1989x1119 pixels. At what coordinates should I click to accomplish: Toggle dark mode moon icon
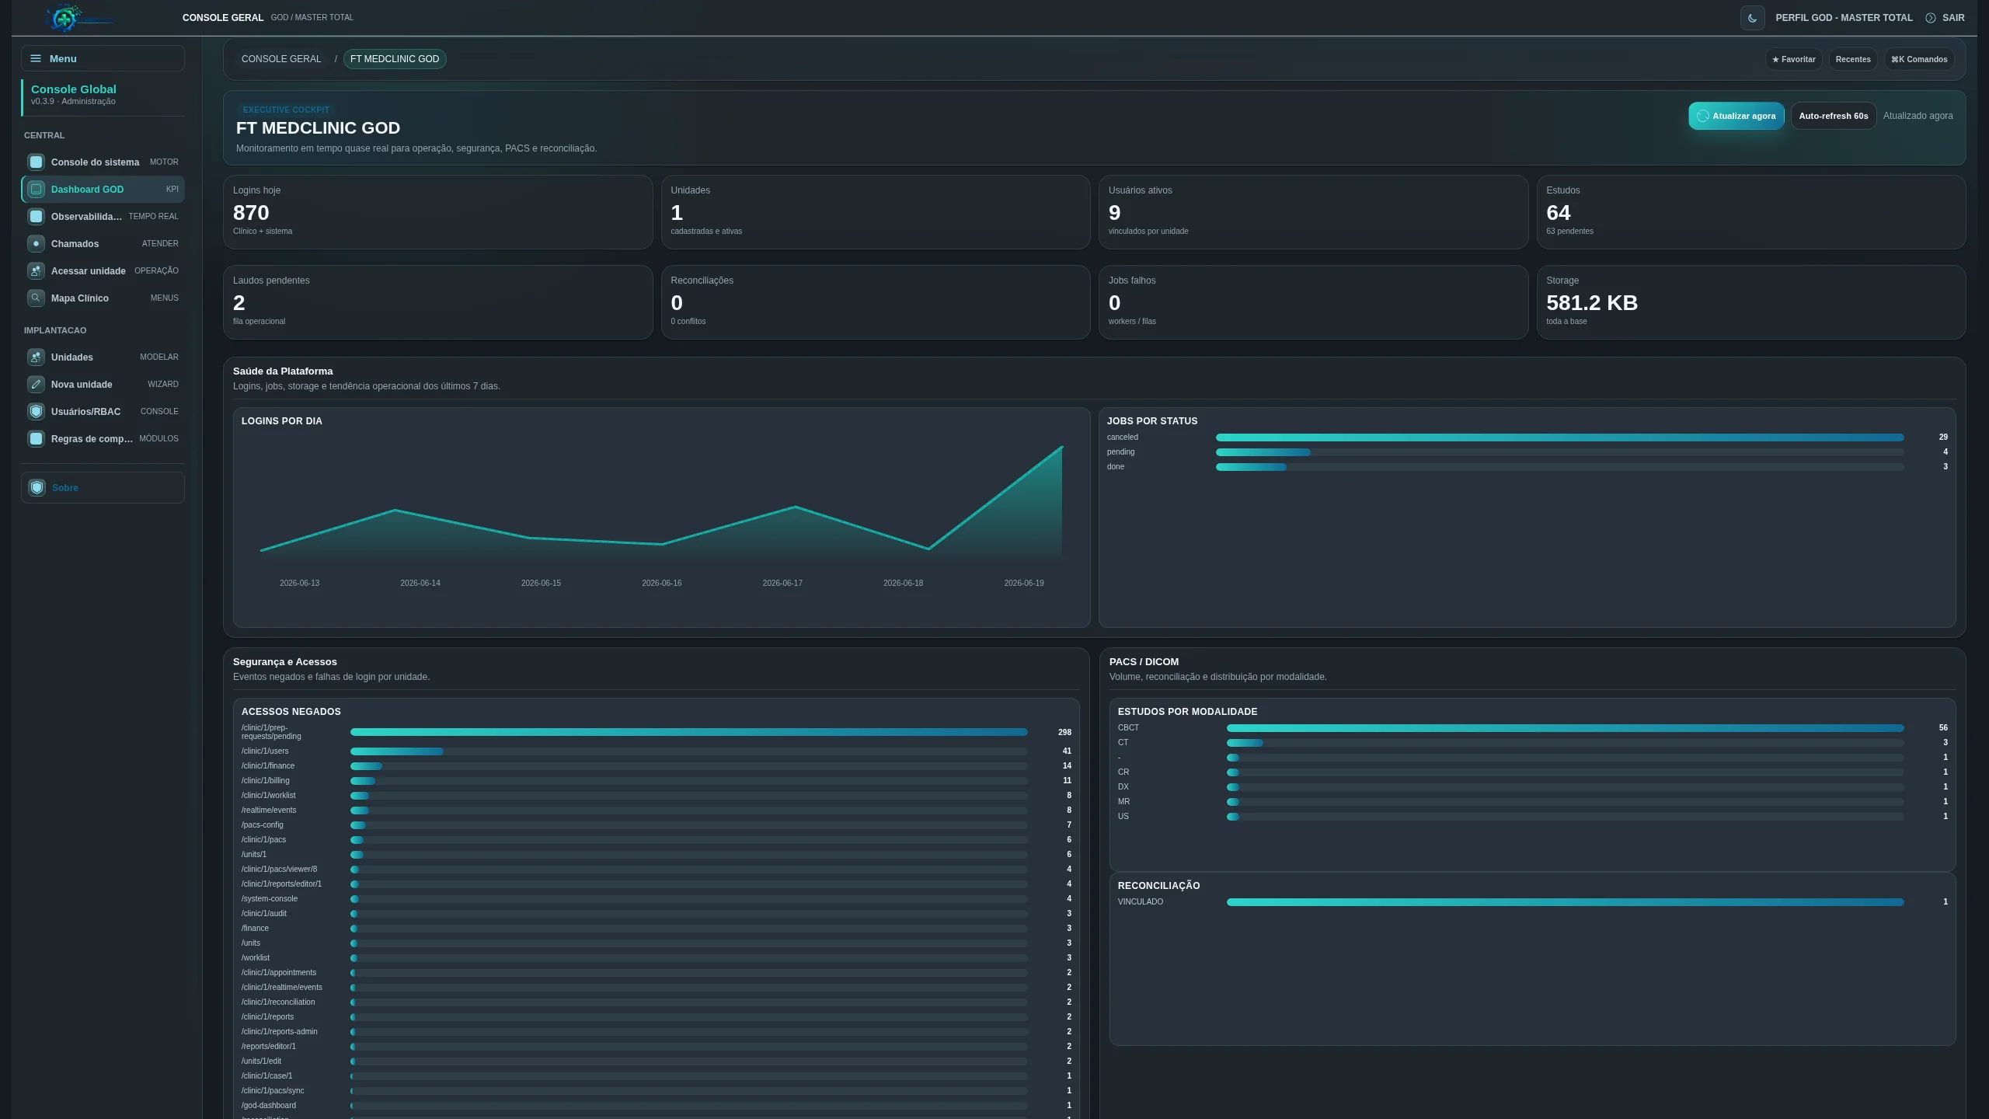coord(1752,18)
